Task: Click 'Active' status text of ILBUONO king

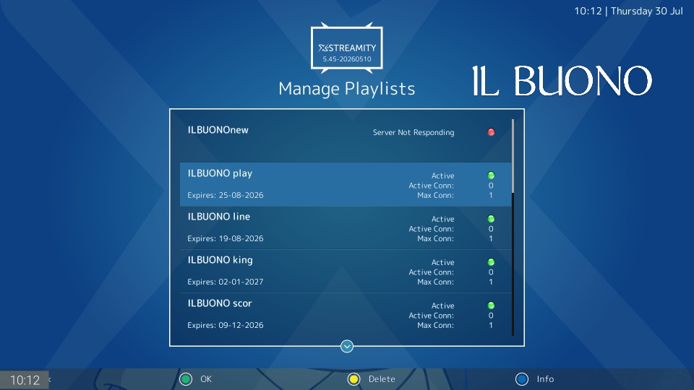Action: click(442, 262)
